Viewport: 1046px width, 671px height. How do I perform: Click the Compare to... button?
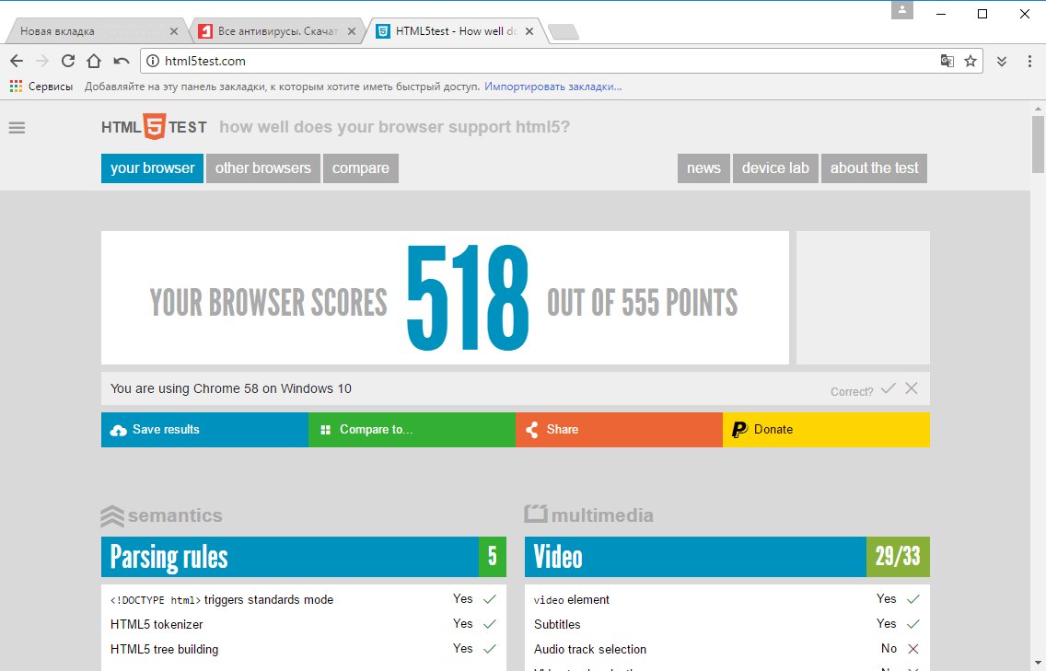tap(412, 430)
